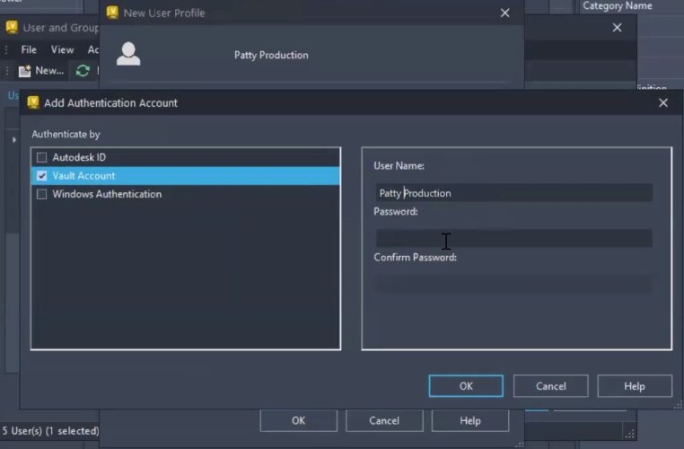Click the Vault icon in Add Authentication title bar
Image resolution: width=684 pixels, height=449 pixels.
click(x=33, y=102)
